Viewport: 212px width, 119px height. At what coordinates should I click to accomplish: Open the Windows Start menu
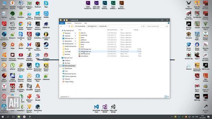point(3,117)
